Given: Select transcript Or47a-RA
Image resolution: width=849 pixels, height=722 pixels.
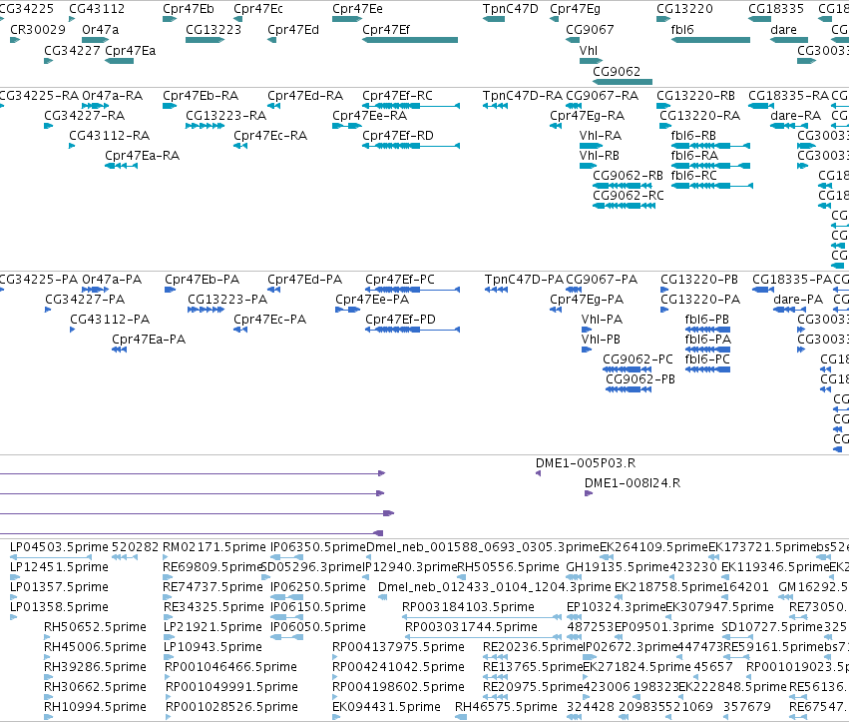Looking at the screenshot, I should tap(113, 96).
